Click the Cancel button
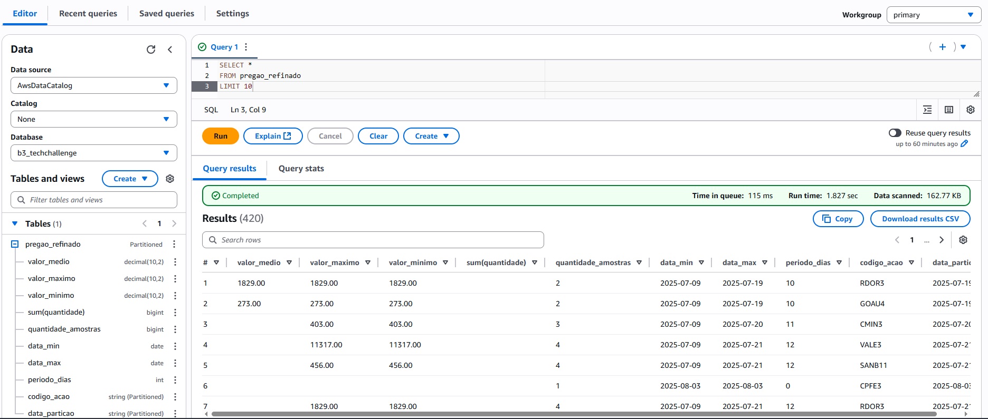The width and height of the screenshot is (988, 419). coord(330,136)
